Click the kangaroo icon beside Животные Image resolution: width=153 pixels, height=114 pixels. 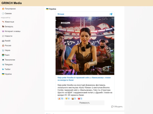[3, 22]
